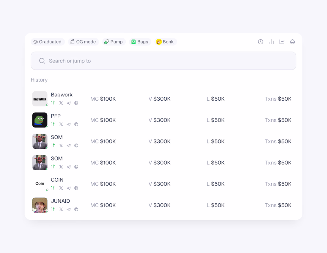Open JUNAID's X profile icon
This screenshot has height=253, width=327.
click(61, 209)
